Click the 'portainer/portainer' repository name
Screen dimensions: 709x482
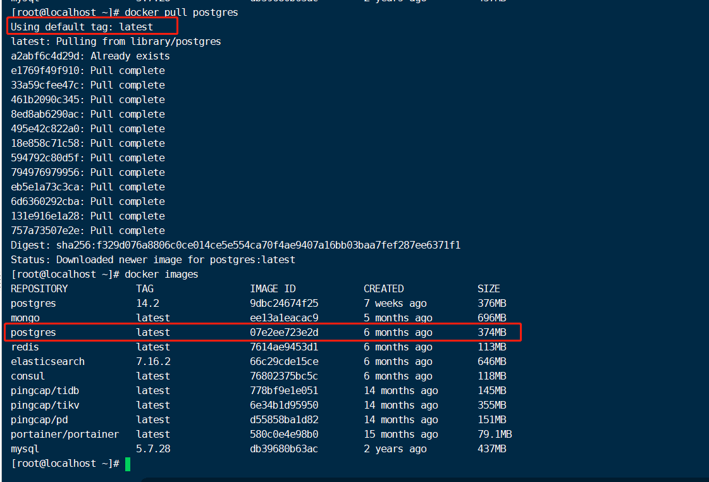[x=65, y=435]
